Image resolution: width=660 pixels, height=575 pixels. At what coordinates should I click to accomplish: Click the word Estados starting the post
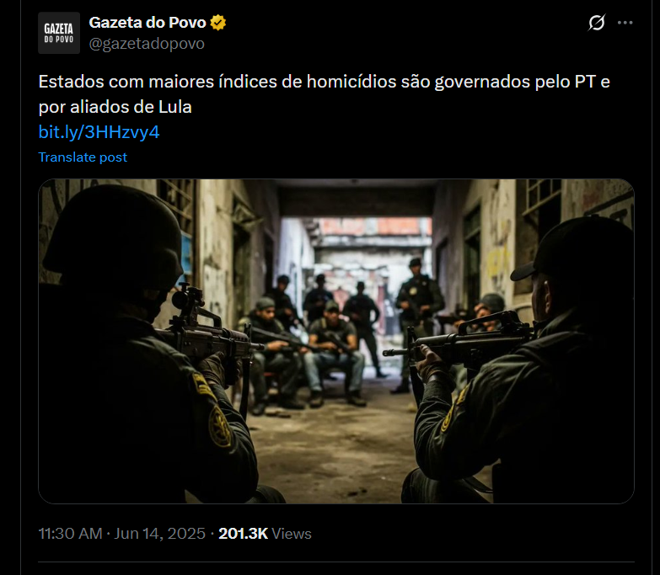(71, 82)
